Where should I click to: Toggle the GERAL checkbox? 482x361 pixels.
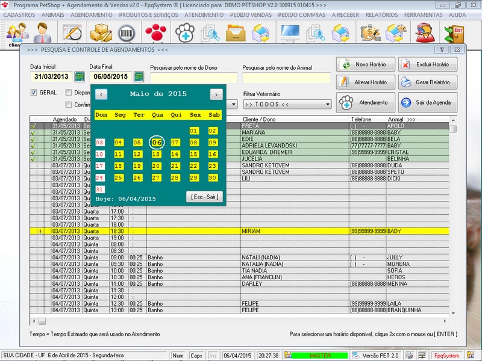coord(34,93)
